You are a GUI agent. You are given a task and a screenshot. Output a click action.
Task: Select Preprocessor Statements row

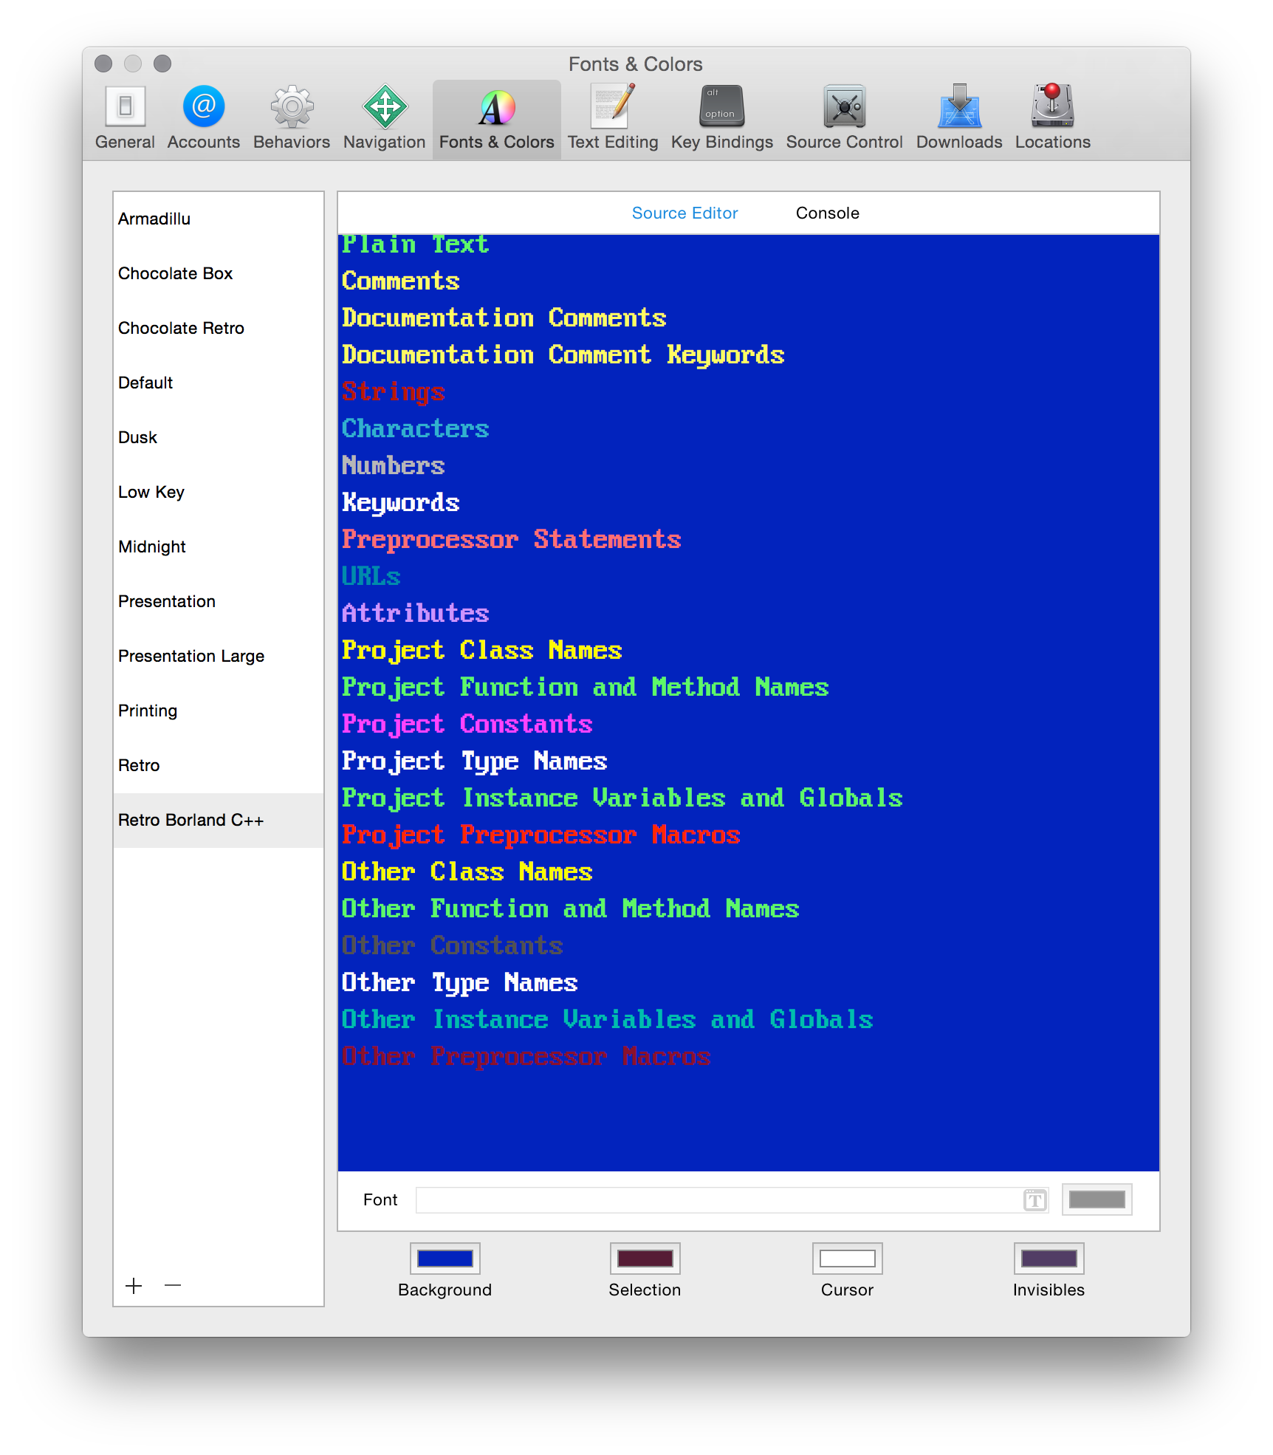coord(749,539)
